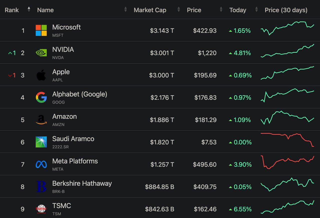Open the Microsoft company name link

(66, 27)
